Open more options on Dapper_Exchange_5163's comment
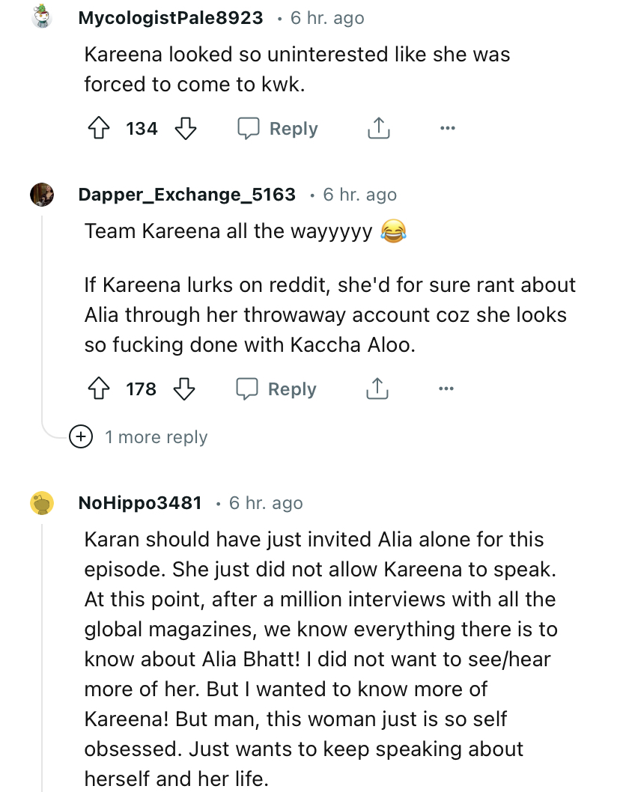620x792 pixels. 446,389
